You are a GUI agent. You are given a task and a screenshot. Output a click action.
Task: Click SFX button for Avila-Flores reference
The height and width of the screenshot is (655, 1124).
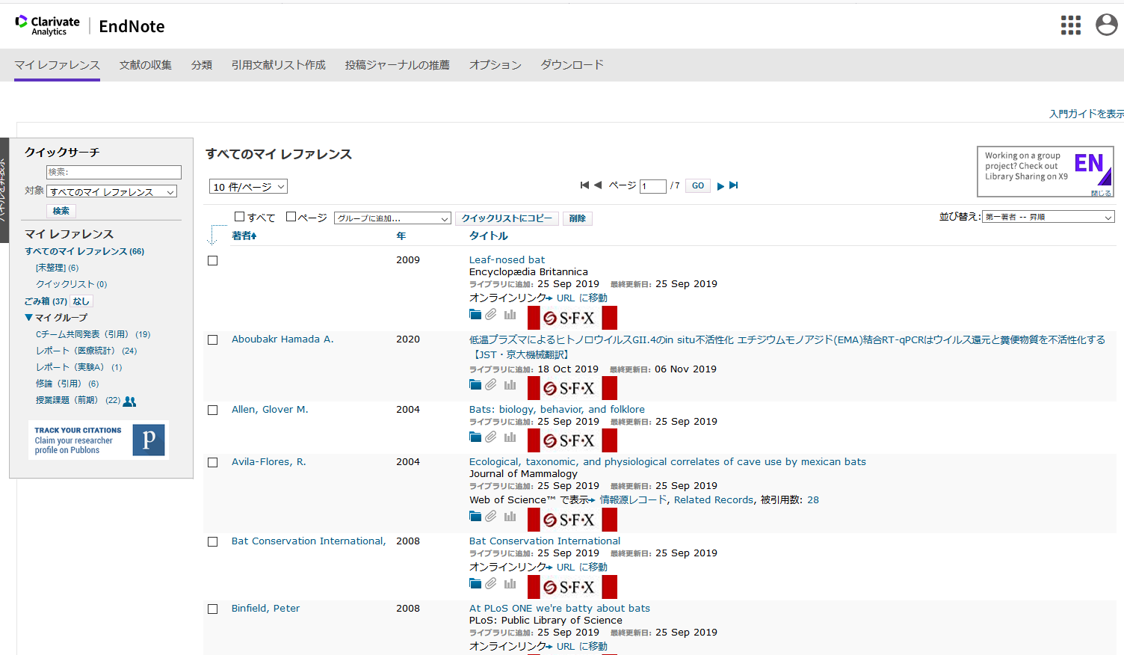(572, 520)
